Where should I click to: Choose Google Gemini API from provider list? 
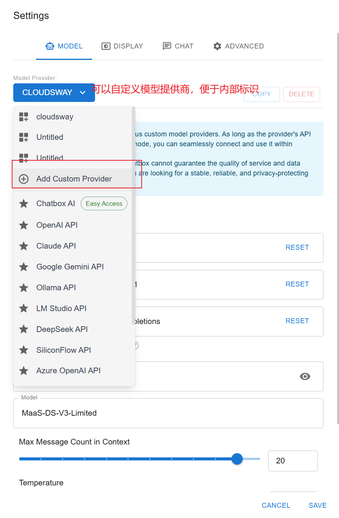click(x=70, y=267)
